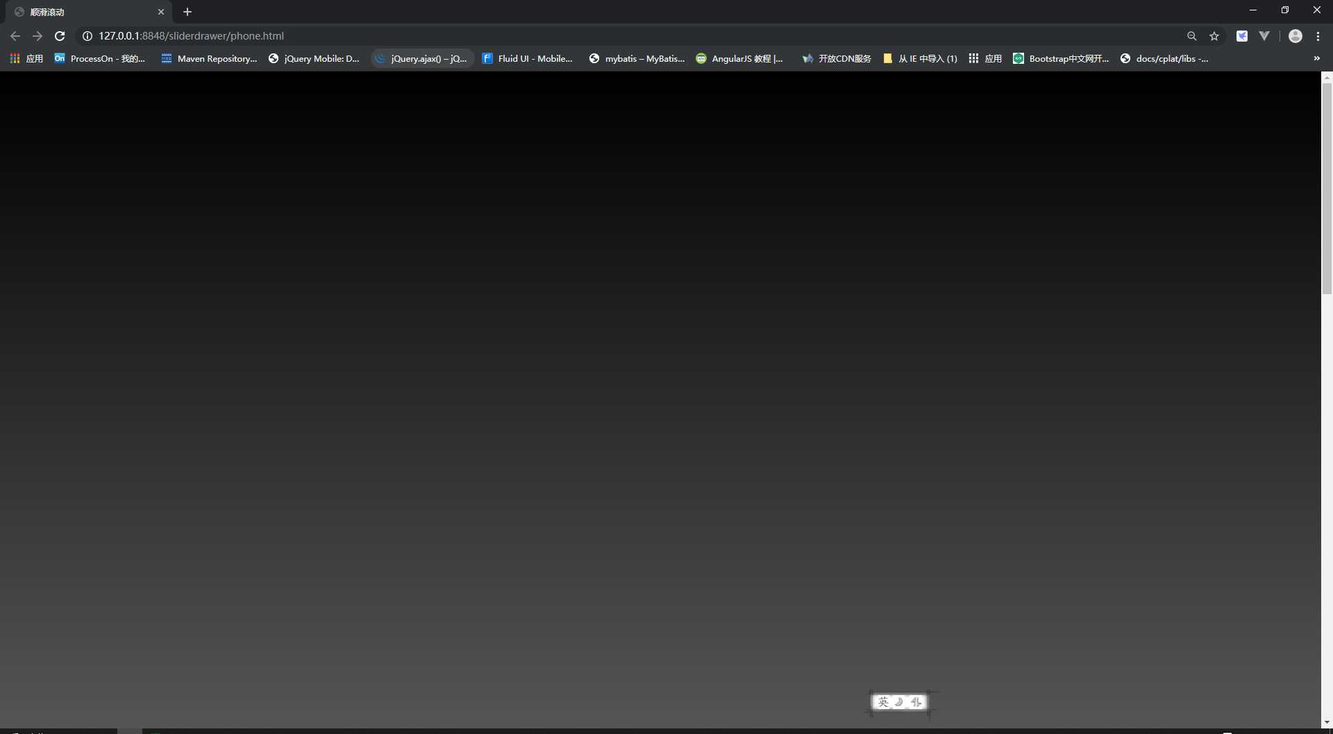Minimize the Chrome window
Viewport: 1333px width, 734px height.
tap(1253, 10)
